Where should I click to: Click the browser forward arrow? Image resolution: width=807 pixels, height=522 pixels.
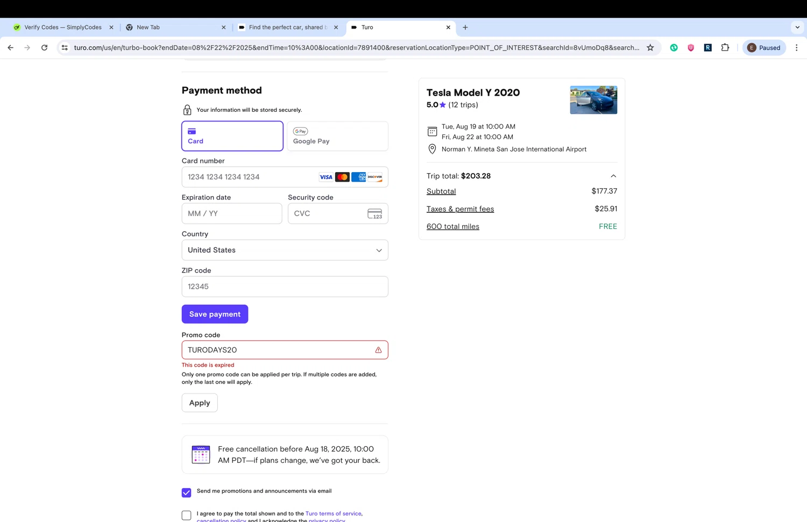[x=27, y=48]
